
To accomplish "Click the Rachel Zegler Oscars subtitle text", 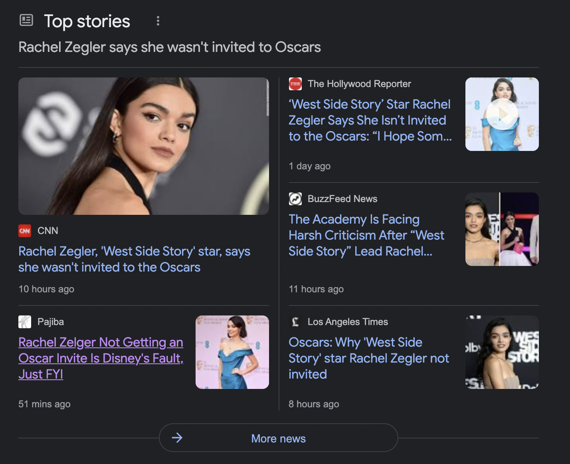I will pyautogui.click(x=169, y=47).
